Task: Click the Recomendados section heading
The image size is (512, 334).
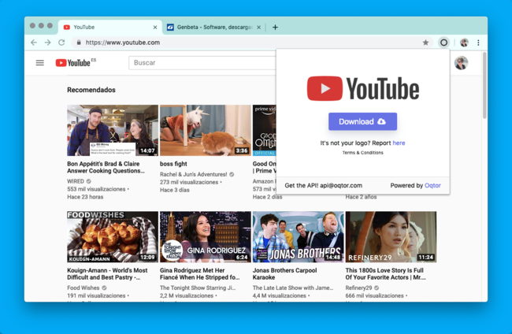Action: pos(91,90)
